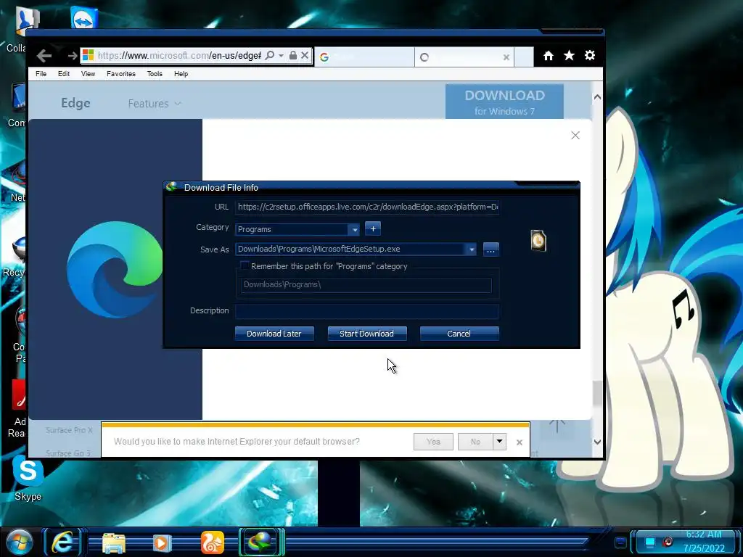743x557 pixels.
Task: Open the View menu
Action: [x=88, y=74]
